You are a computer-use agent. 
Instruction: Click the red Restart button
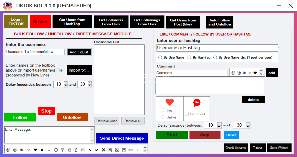pos(40,21)
